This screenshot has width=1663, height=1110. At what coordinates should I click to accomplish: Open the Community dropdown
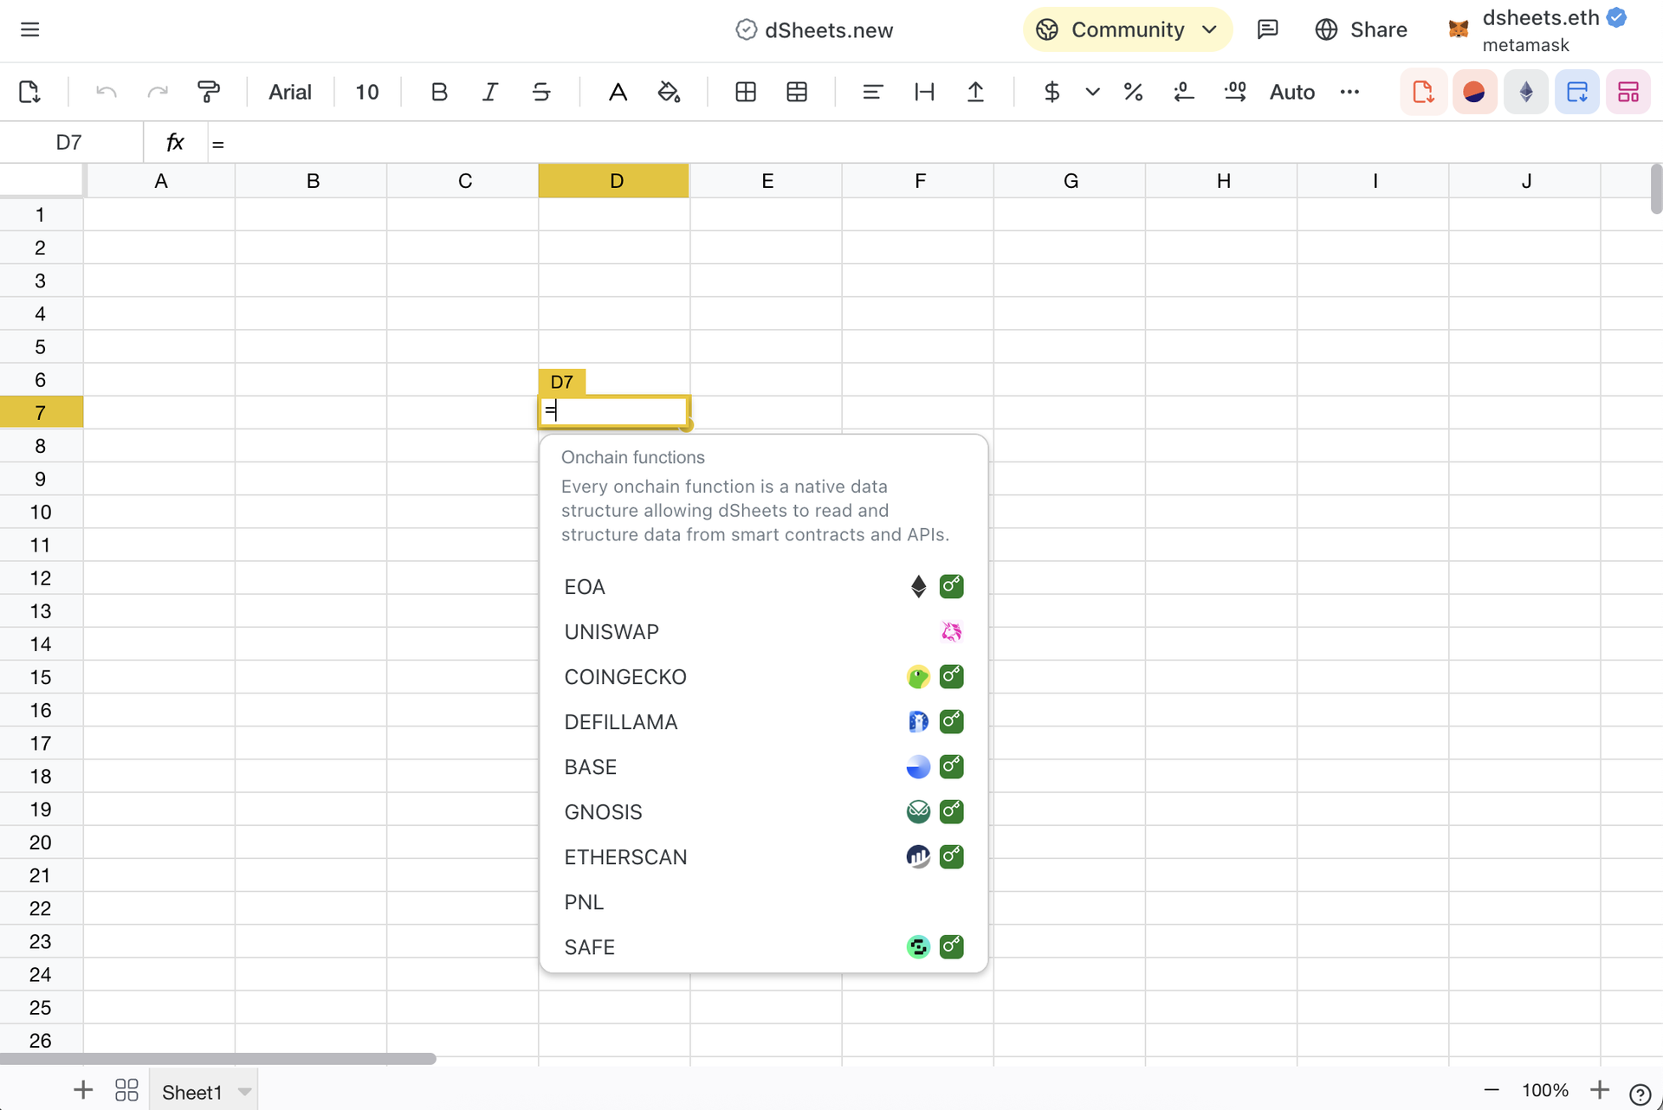(1127, 29)
